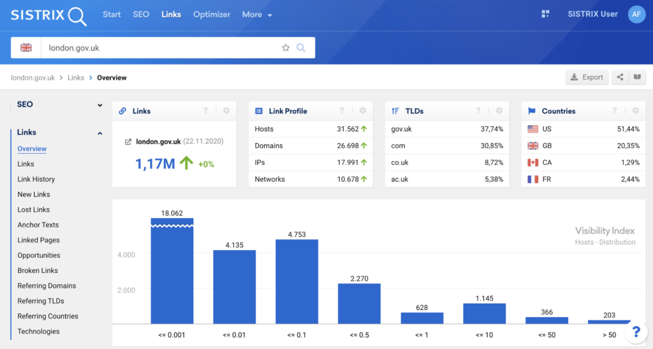Open help for the Links box
The image size is (653, 349).
pyautogui.click(x=205, y=111)
